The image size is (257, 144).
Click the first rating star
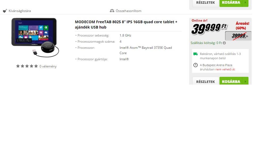pos(18,66)
